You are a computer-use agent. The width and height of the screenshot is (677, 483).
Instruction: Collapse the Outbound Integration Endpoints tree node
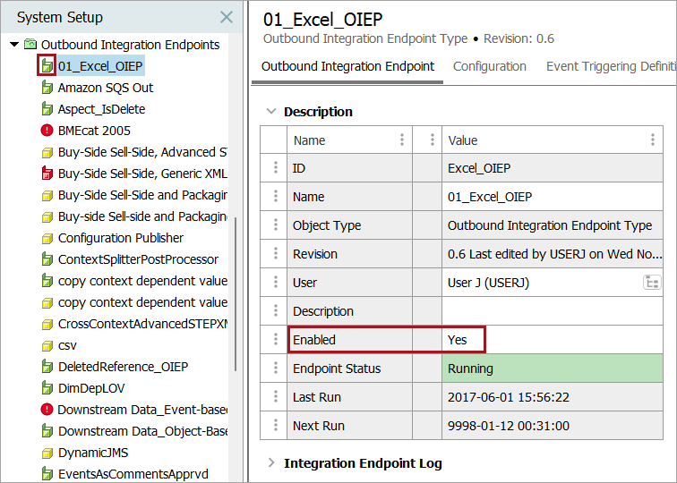pyautogui.click(x=14, y=45)
